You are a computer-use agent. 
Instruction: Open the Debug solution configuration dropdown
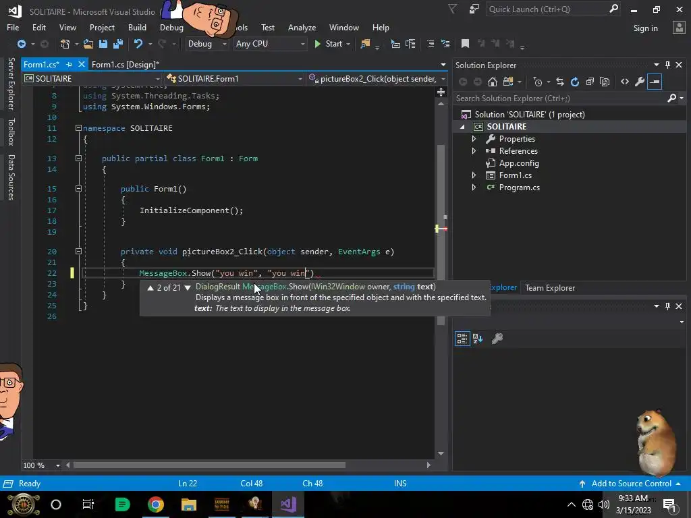tap(207, 44)
